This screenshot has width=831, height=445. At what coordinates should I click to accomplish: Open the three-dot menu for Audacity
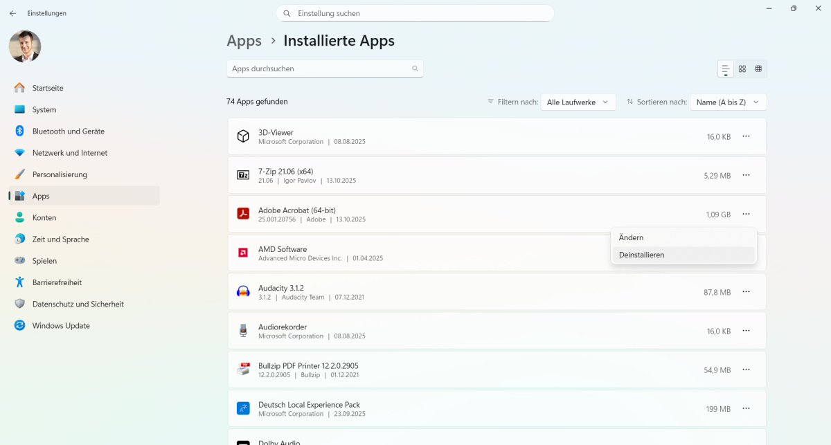(x=747, y=291)
